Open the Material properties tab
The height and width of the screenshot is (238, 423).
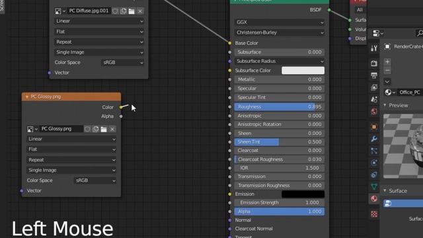[x=374, y=198]
